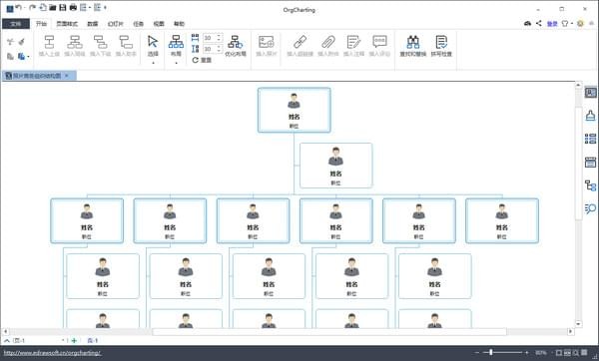Switch to the Data (数据) tab
The height and width of the screenshot is (361, 599).
[x=93, y=24]
